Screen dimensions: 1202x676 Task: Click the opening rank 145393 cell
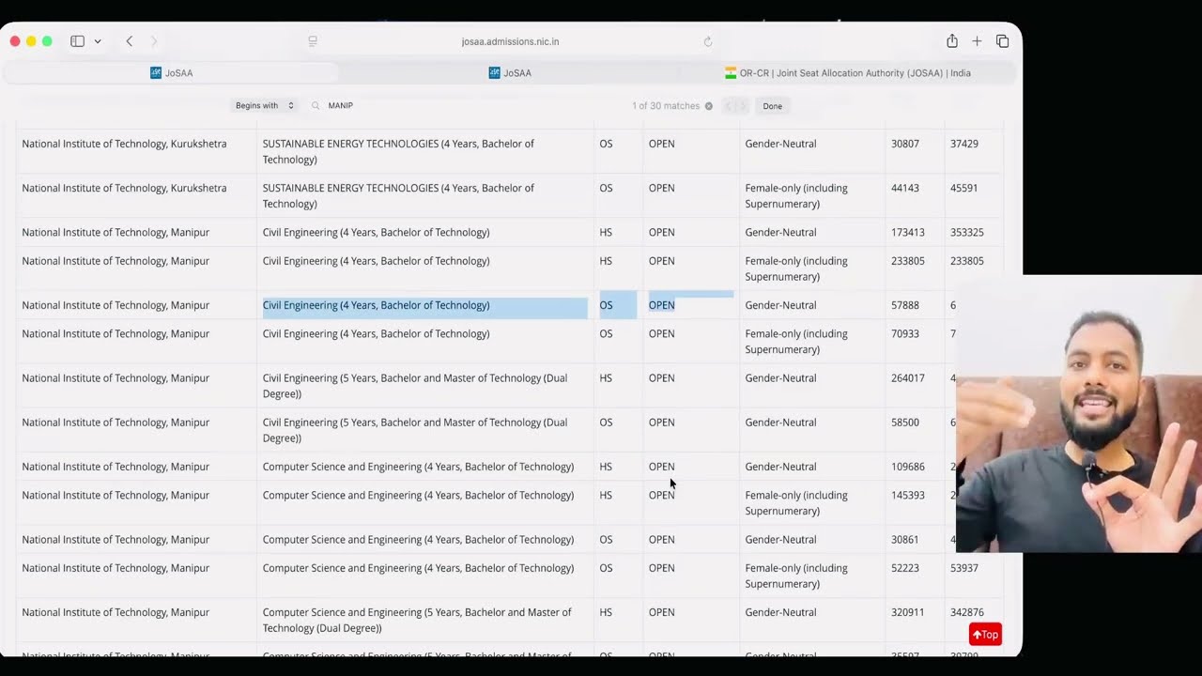908,495
